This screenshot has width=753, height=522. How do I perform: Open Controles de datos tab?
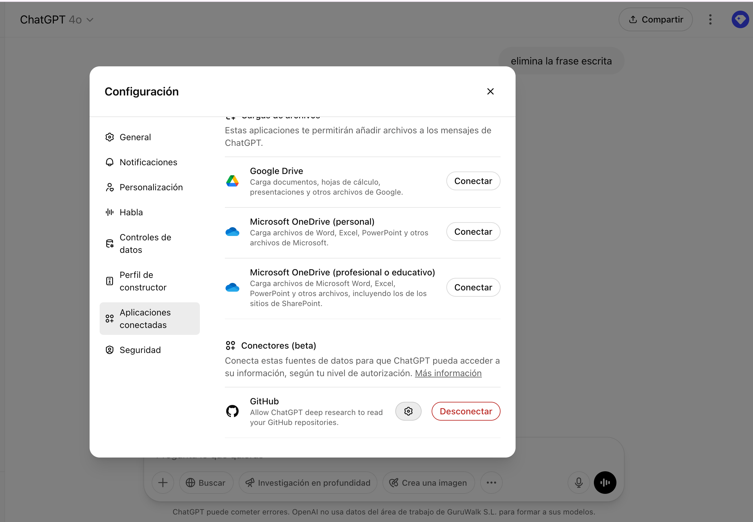[149, 244]
